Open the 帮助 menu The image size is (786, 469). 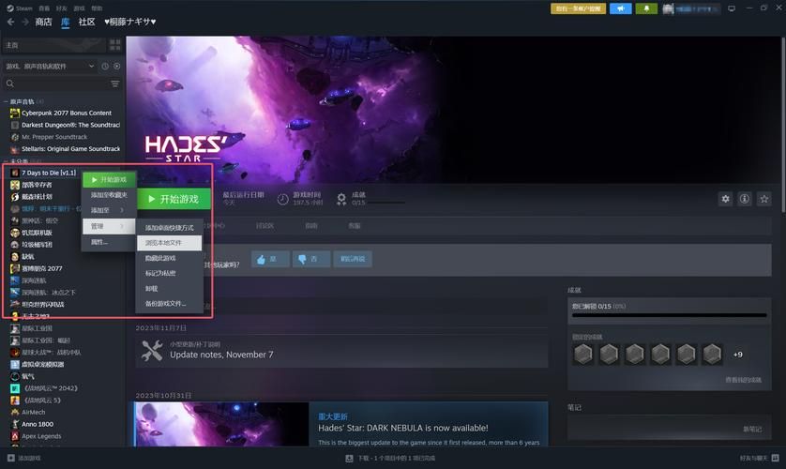click(97, 8)
